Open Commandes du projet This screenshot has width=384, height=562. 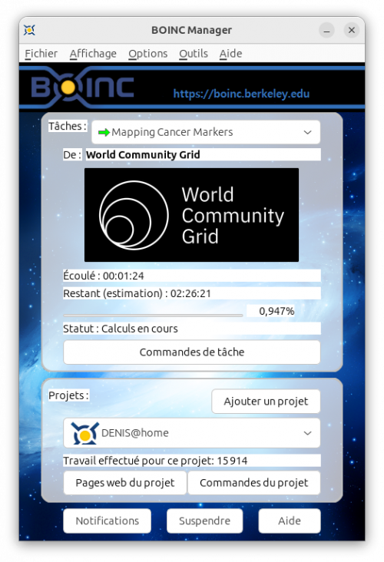click(x=254, y=483)
